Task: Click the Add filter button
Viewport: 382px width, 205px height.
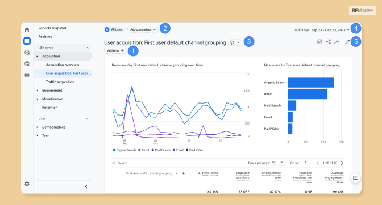Action: (x=115, y=51)
